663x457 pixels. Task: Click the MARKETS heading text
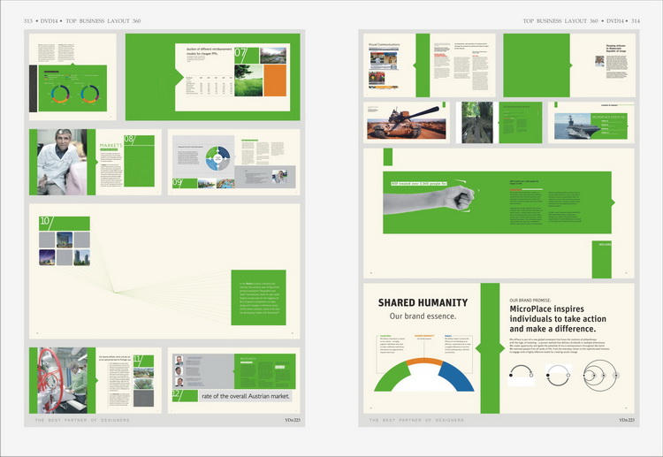(110, 145)
